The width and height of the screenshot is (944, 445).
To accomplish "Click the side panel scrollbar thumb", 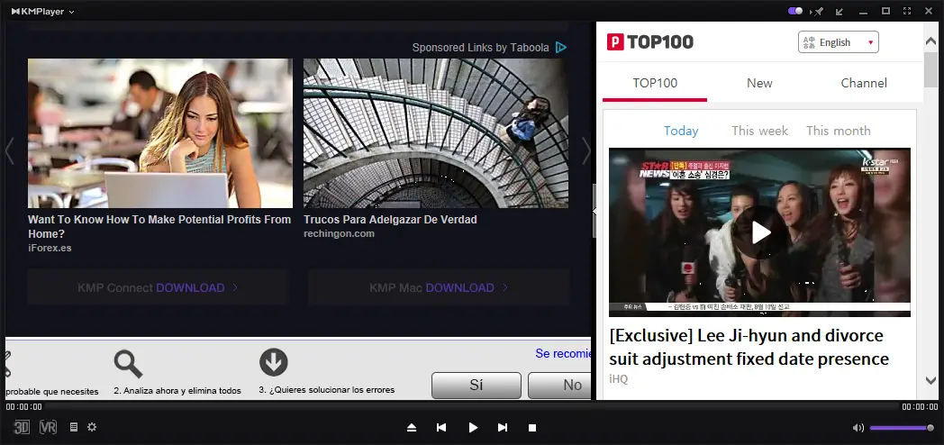I will pyautogui.click(x=930, y=70).
